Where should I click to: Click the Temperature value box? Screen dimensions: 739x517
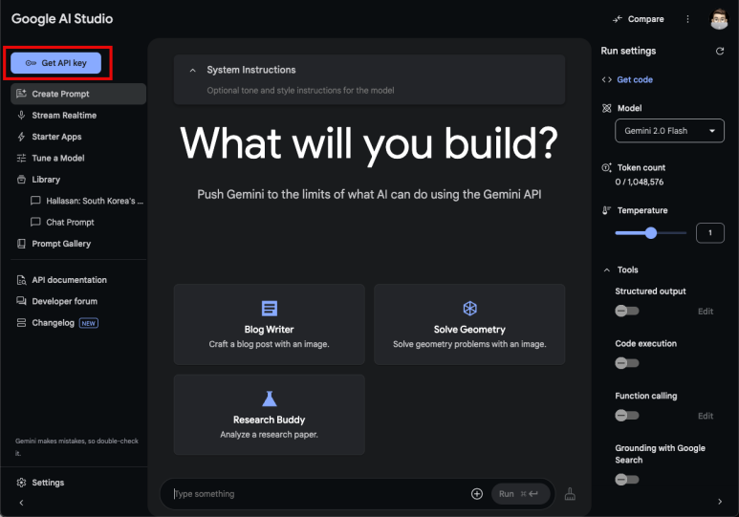pyautogui.click(x=709, y=233)
